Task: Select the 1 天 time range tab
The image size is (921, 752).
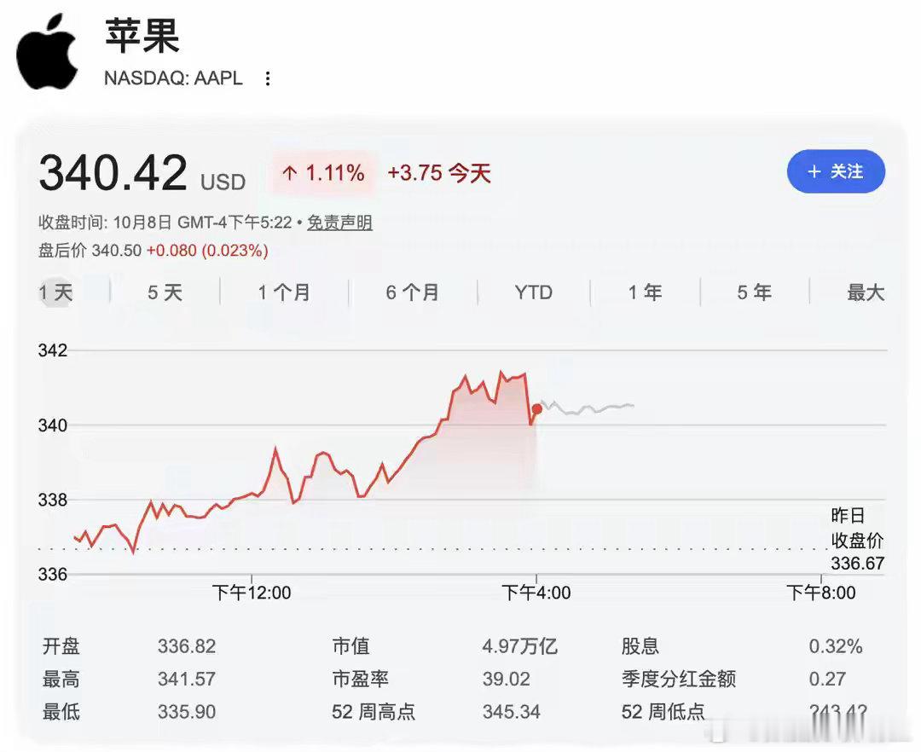Action: coord(56,292)
